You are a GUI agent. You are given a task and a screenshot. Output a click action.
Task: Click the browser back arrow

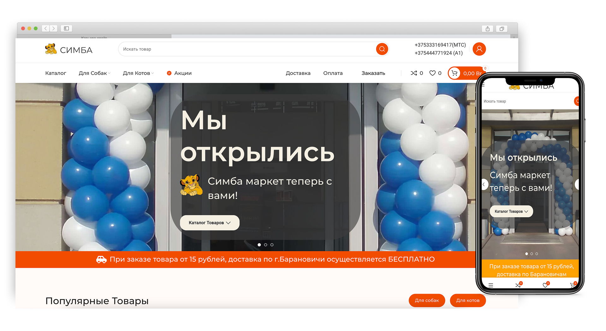tap(46, 28)
